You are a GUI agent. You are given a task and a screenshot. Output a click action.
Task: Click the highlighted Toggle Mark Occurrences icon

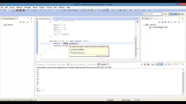(107, 10)
